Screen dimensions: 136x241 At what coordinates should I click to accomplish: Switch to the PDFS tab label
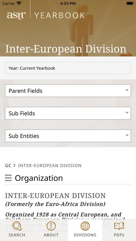coord(119,235)
